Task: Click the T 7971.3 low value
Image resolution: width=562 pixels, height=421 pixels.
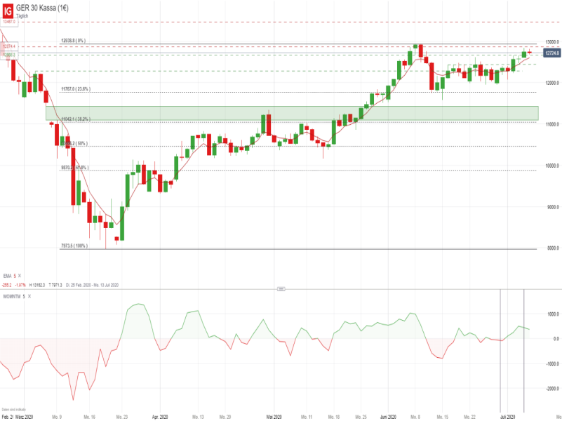Action: coord(55,285)
